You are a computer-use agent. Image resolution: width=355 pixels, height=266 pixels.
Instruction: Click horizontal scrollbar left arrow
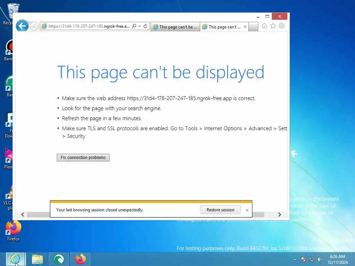coord(23,214)
